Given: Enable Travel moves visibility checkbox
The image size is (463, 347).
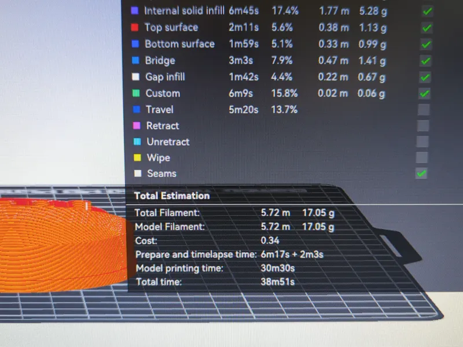Looking at the screenshot, I should click(x=424, y=109).
